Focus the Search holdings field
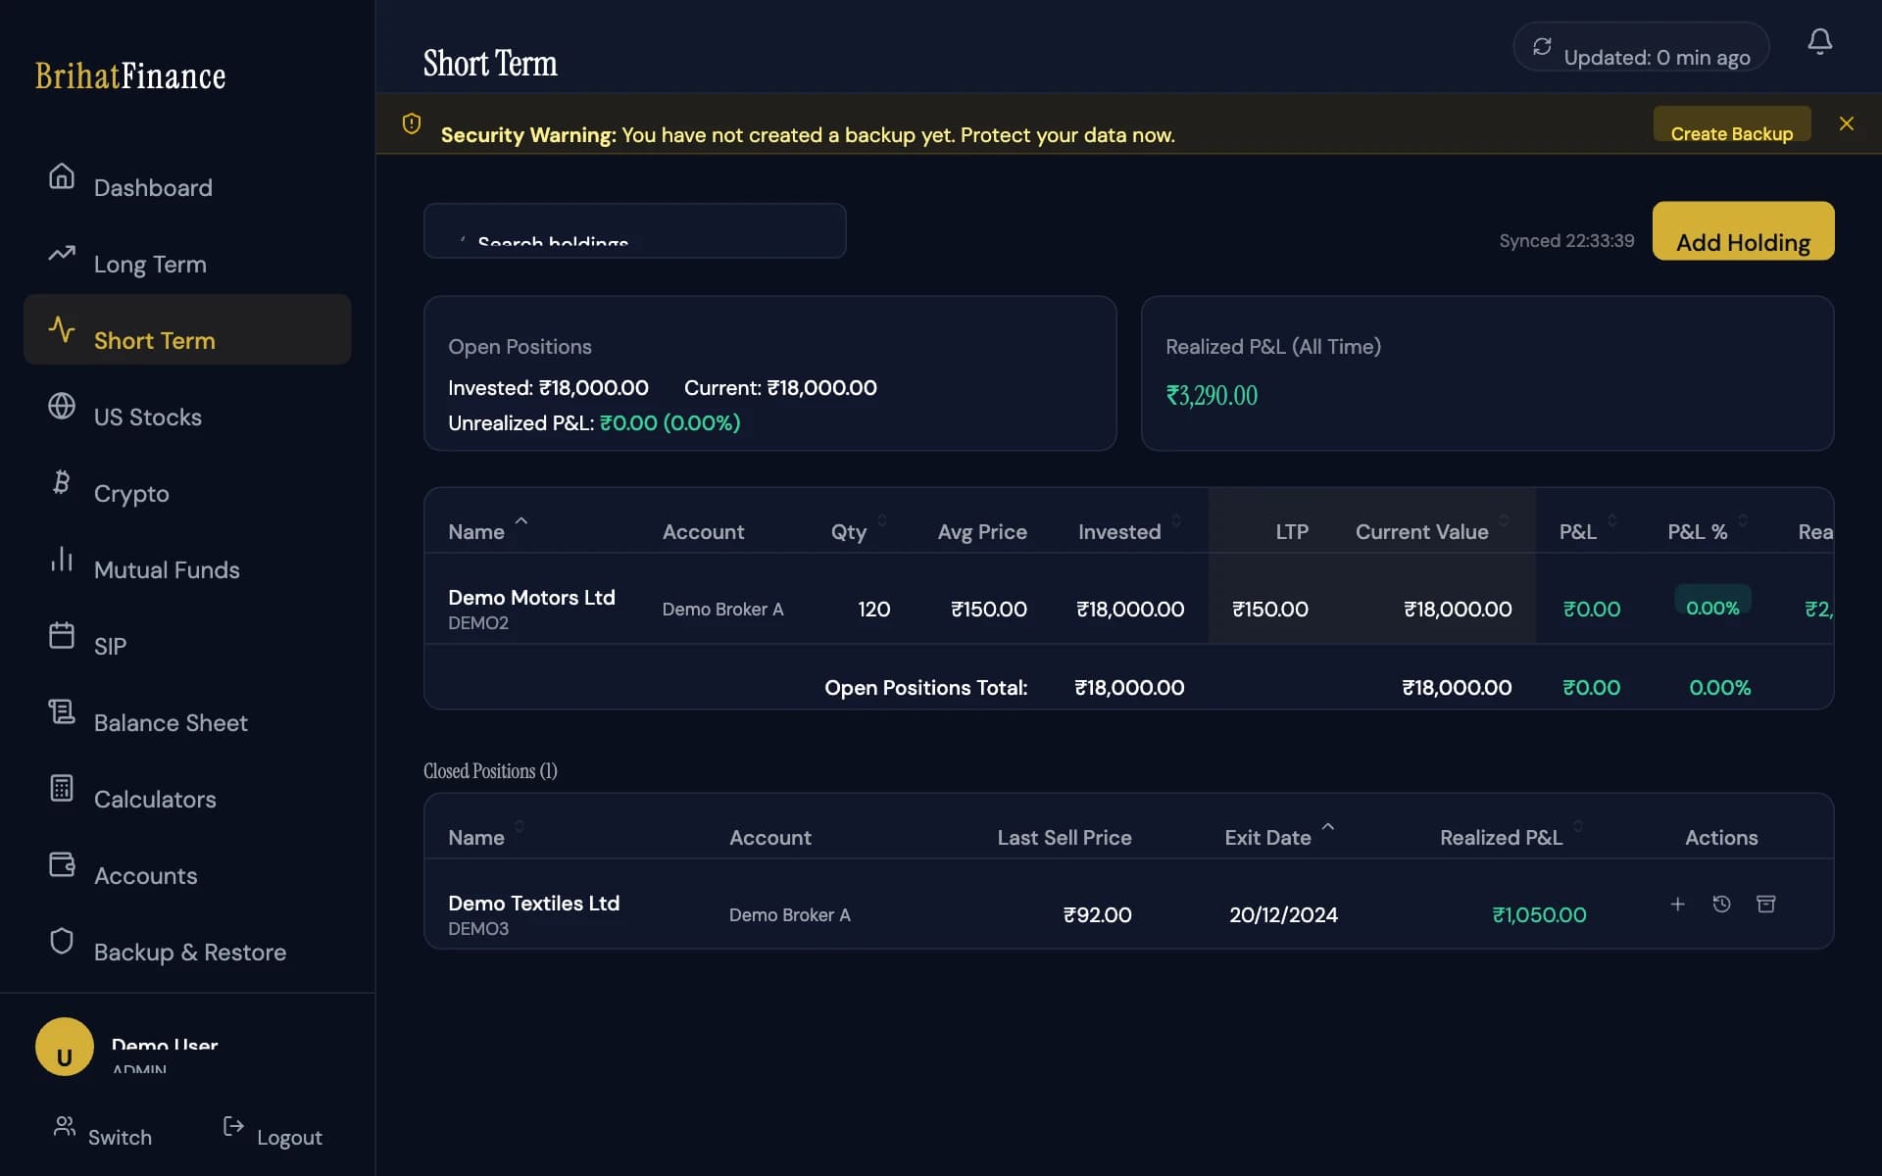 634,231
